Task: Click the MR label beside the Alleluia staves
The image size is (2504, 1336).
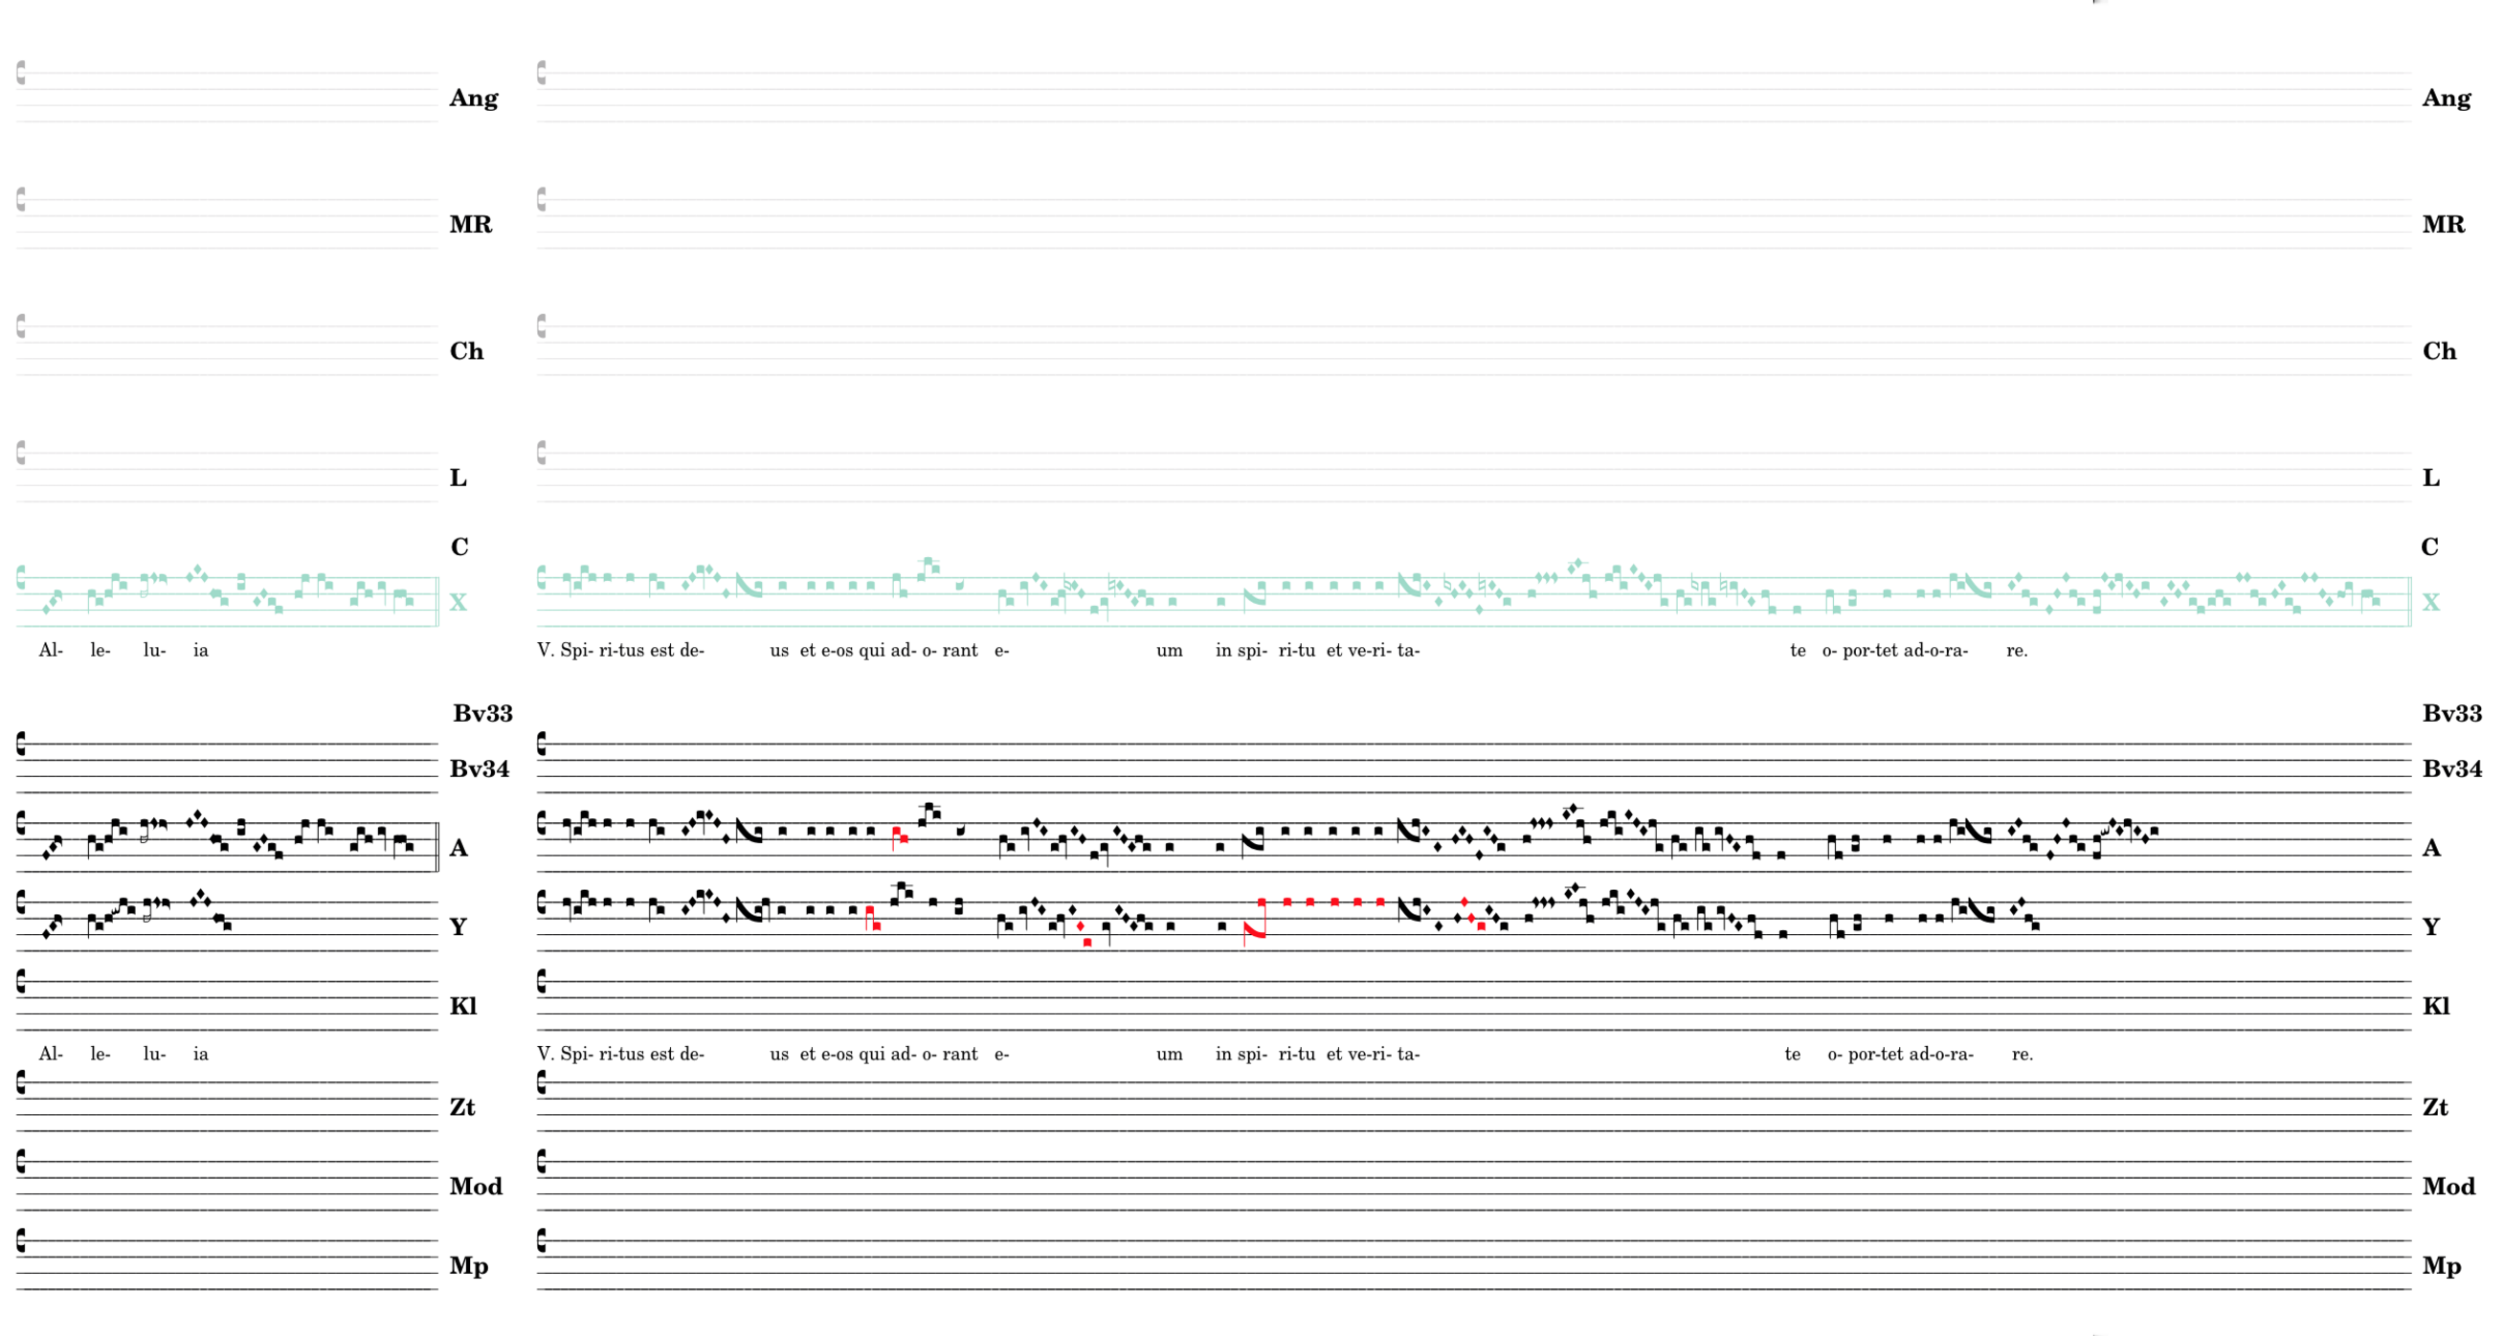Action: coord(471,225)
